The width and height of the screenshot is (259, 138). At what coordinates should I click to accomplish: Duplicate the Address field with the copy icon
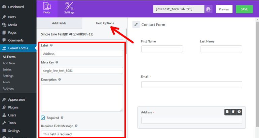tap(227, 112)
